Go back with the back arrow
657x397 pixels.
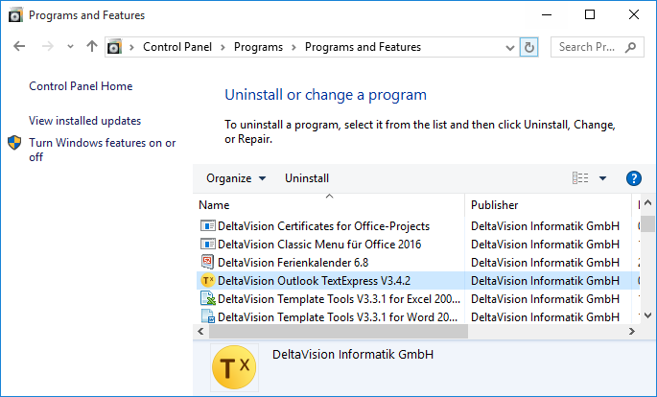point(22,47)
